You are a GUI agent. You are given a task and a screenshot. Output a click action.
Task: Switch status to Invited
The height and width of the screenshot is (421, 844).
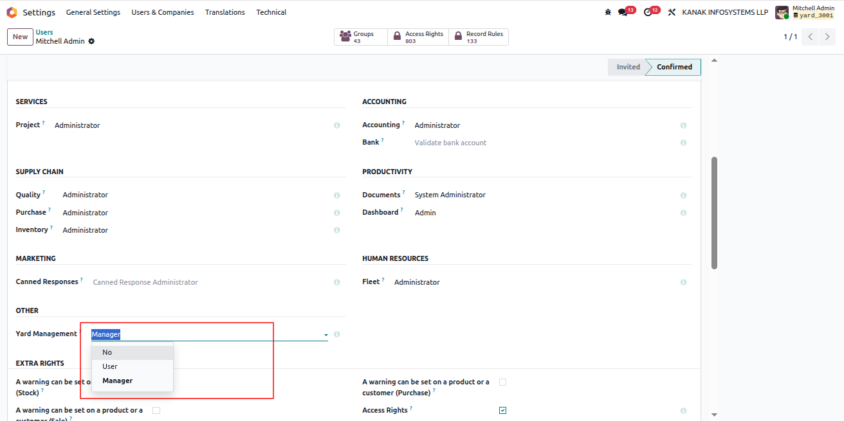pyautogui.click(x=628, y=67)
